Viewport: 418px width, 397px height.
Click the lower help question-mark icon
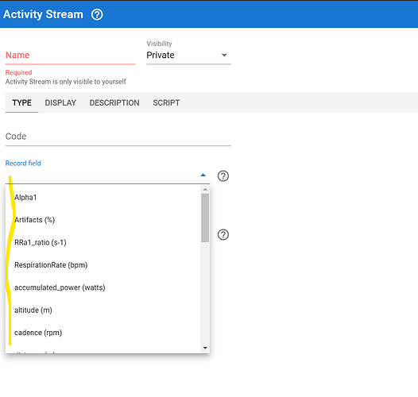tap(223, 235)
